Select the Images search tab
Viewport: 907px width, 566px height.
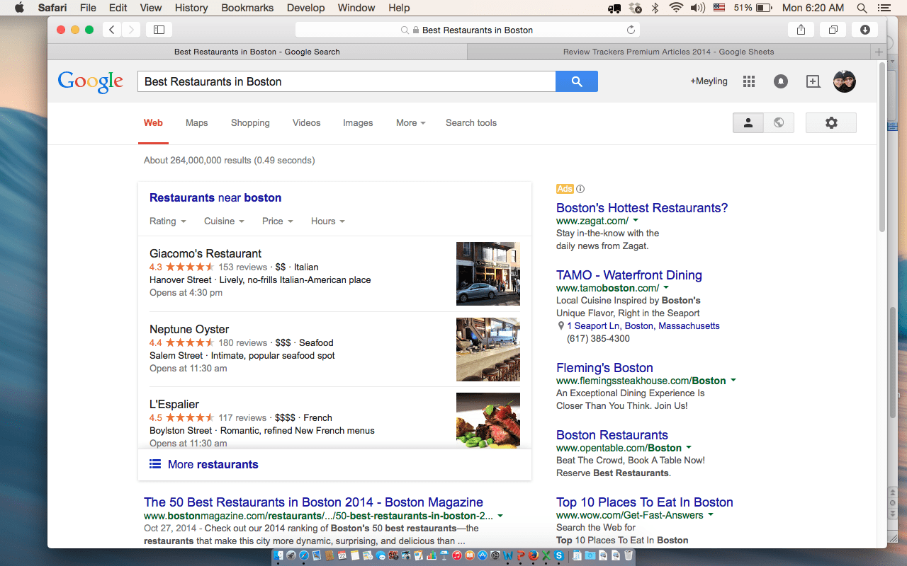click(358, 122)
